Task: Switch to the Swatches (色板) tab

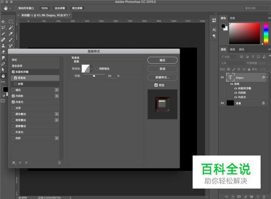Action: point(233,18)
